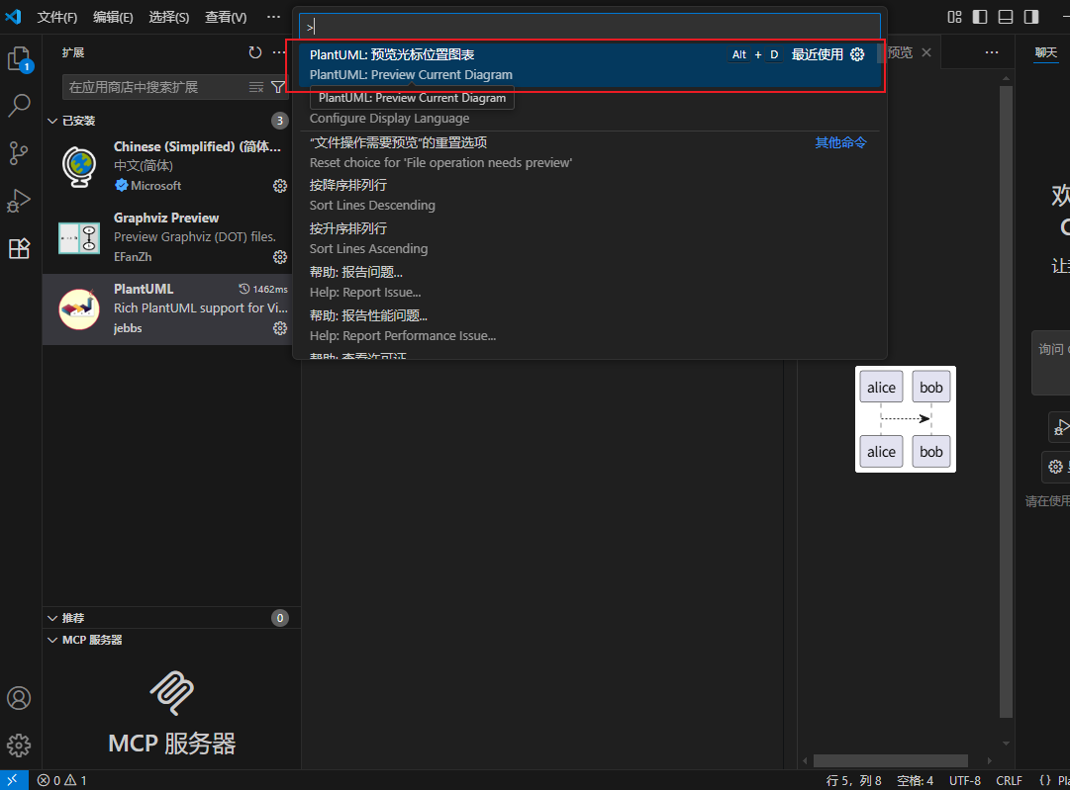This screenshot has width=1070, height=790.
Task: Open the Search view in activity bar
Action: pyautogui.click(x=19, y=106)
